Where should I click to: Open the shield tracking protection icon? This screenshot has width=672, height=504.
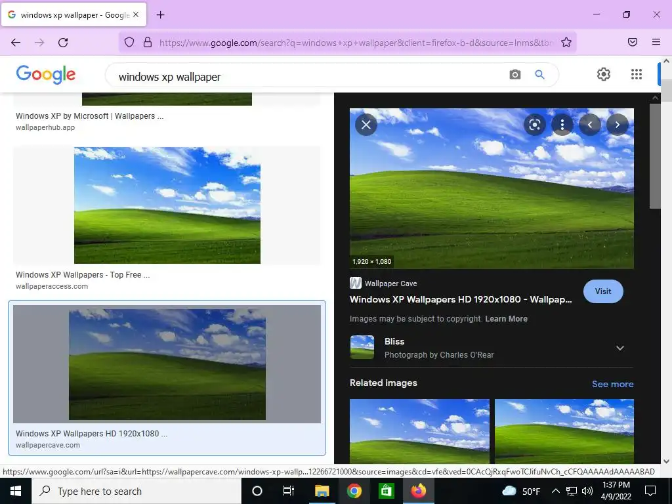click(x=129, y=42)
